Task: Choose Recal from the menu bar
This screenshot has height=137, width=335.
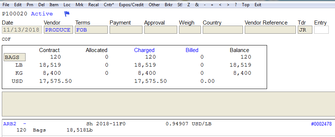Action: (x=94, y=5)
